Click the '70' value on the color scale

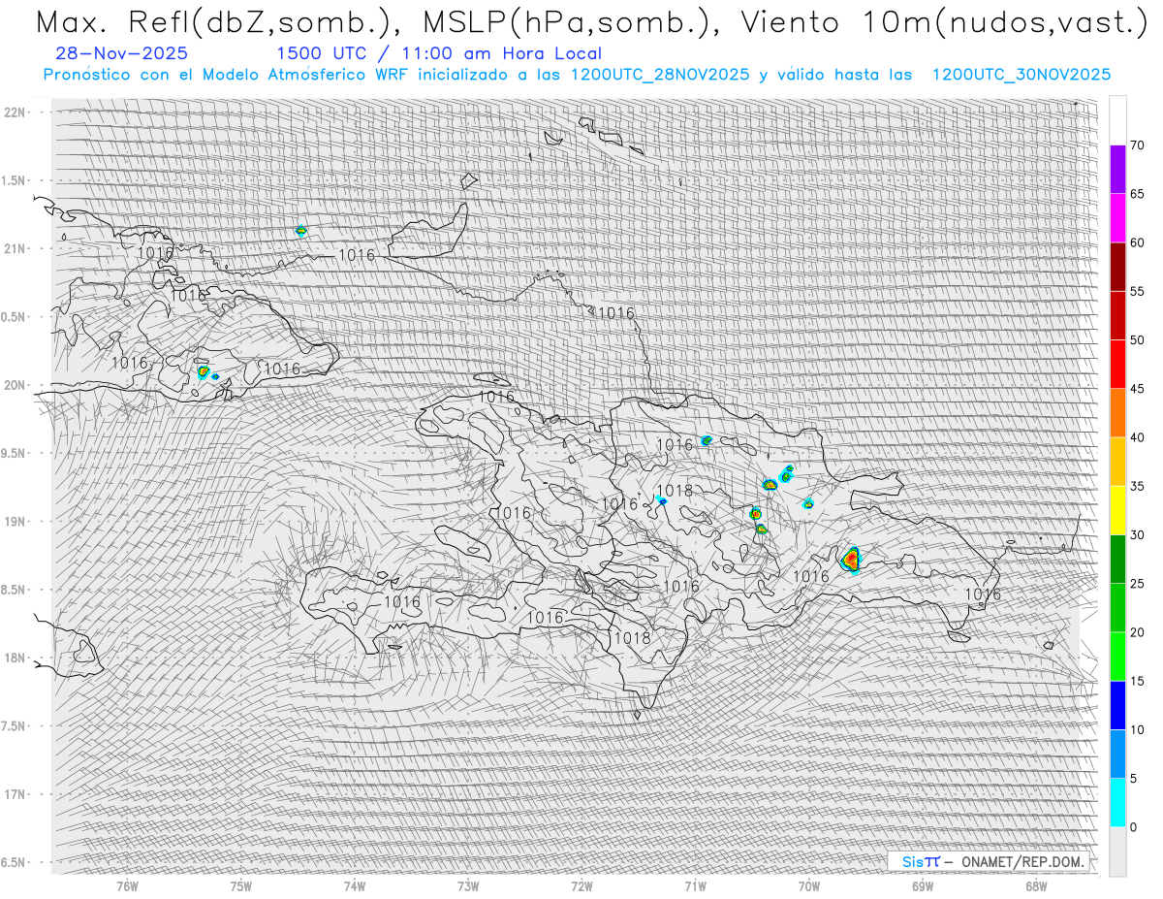click(1138, 145)
